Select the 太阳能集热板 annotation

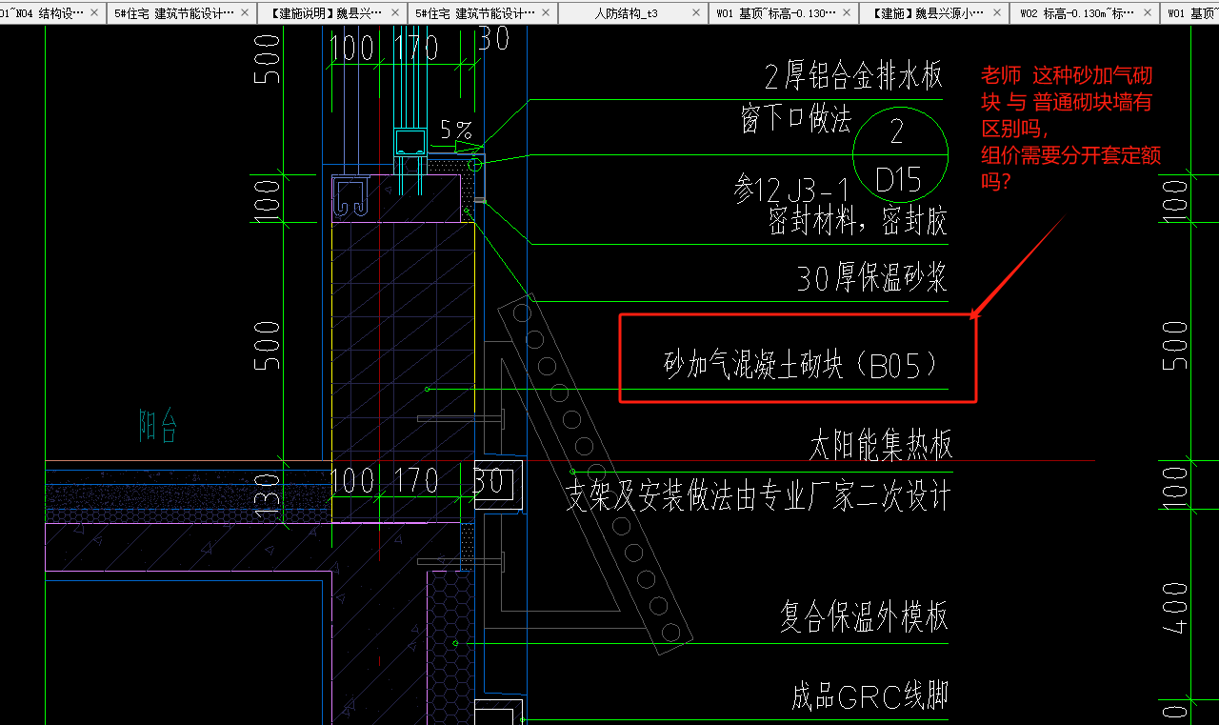pos(881,445)
